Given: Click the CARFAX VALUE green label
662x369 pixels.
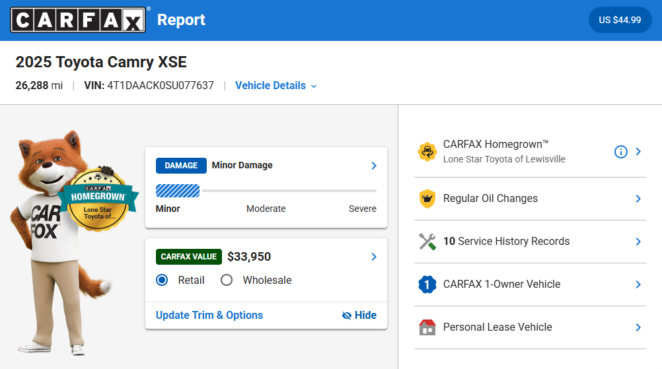Looking at the screenshot, I should coord(189,257).
